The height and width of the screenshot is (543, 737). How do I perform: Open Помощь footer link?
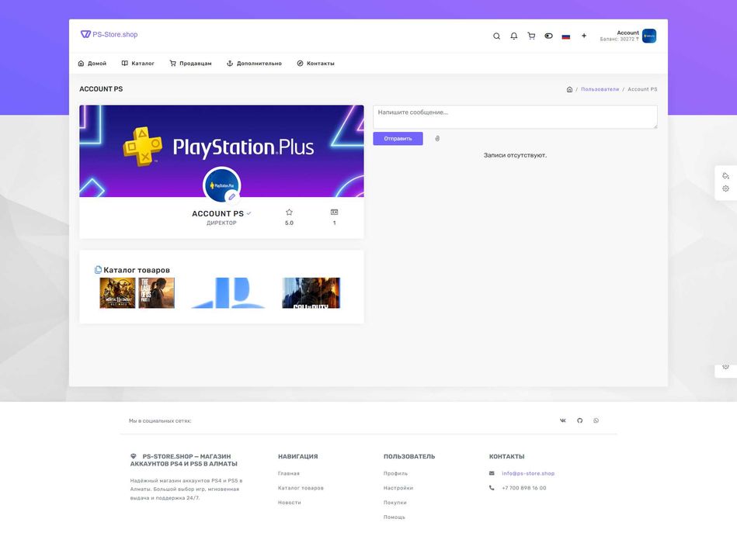pos(395,517)
